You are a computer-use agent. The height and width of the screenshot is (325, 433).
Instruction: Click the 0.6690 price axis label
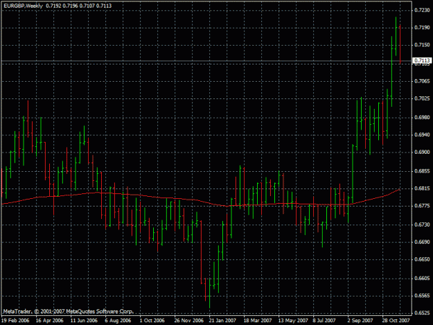tap(422, 242)
